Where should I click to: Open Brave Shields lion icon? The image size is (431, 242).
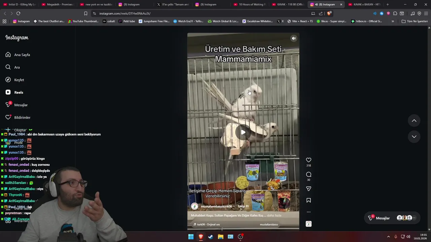pos(329,13)
